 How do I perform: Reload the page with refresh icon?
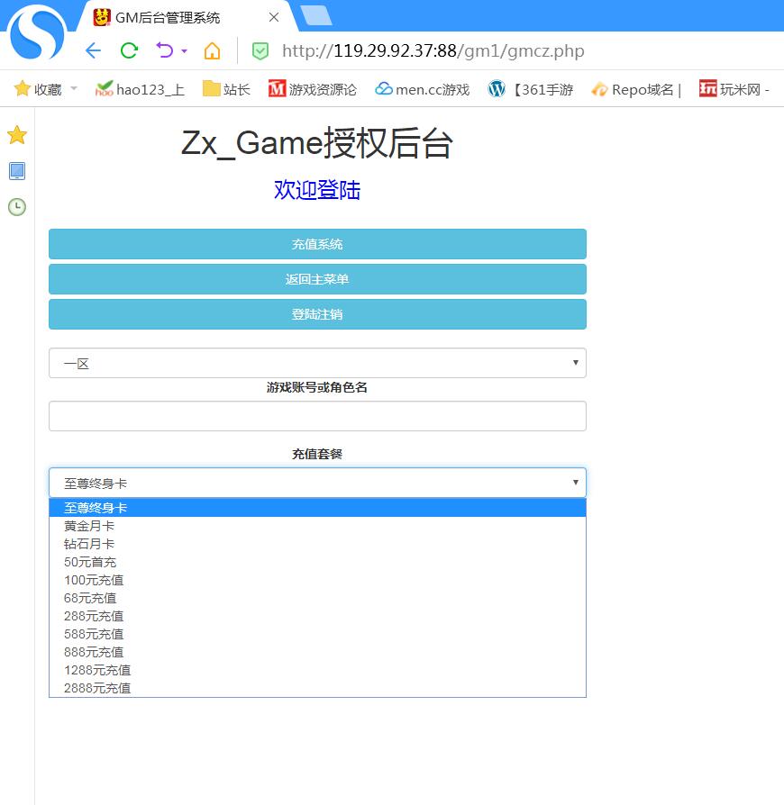pyautogui.click(x=129, y=50)
